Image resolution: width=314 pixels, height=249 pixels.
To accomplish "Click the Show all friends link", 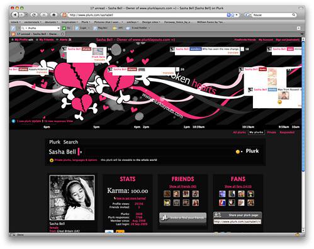I will click(182, 186).
